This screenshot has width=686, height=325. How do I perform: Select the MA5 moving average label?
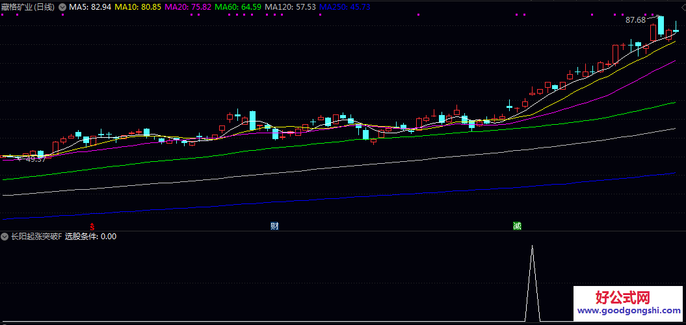pos(90,6)
